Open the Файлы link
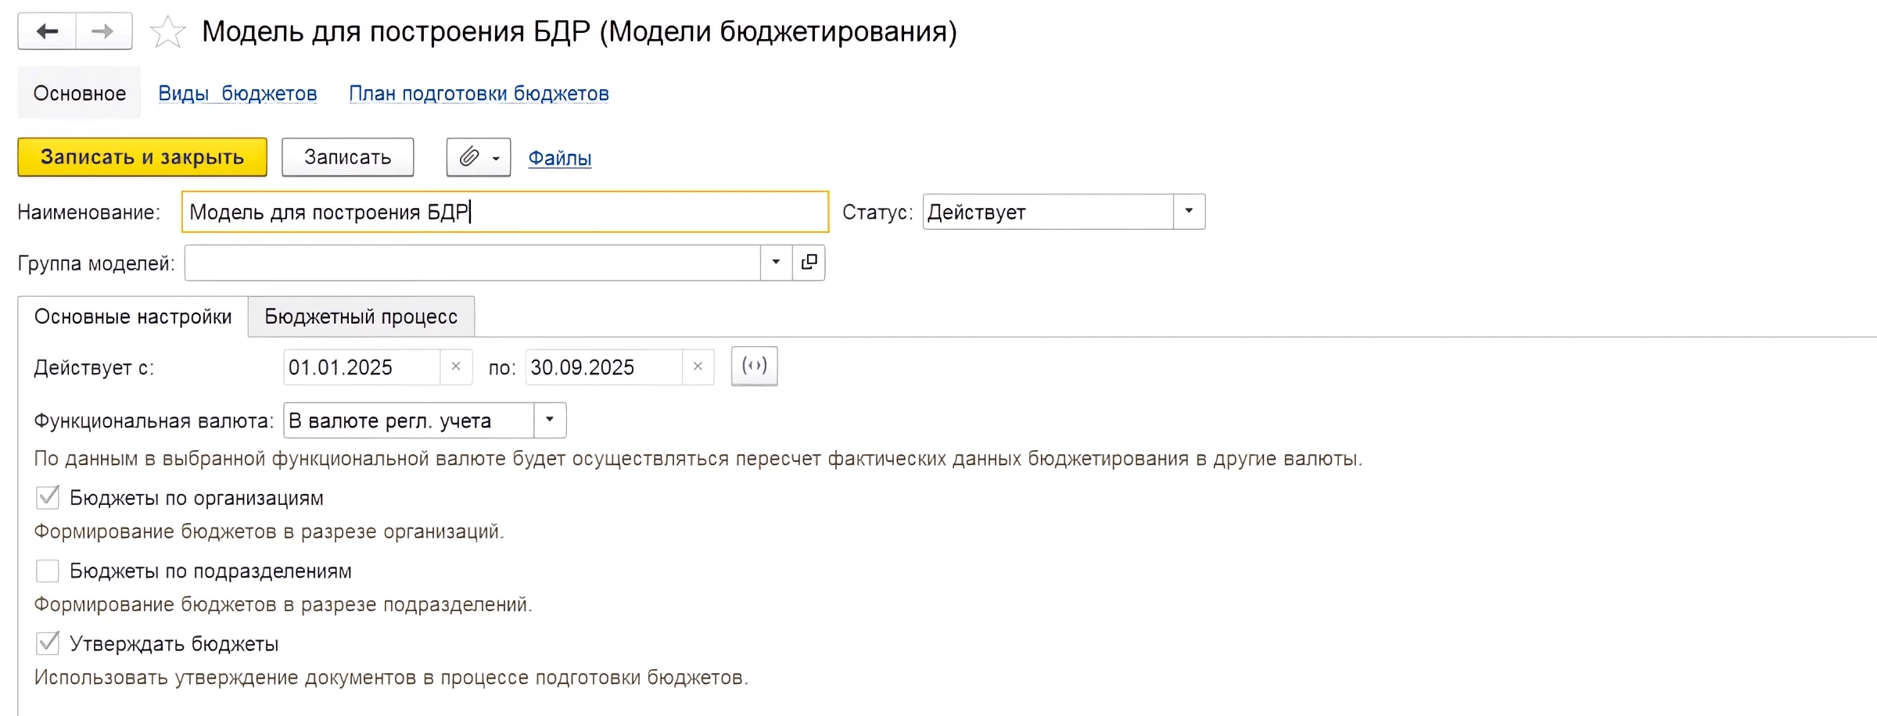Image resolution: width=1877 pixels, height=716 pixels. click(x=559, y=158)
